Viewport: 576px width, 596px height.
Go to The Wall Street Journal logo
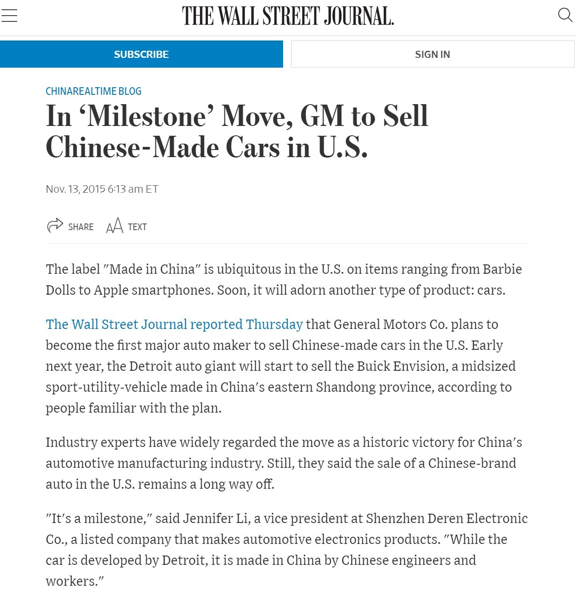pyautogui.click(x=288, y=16)
